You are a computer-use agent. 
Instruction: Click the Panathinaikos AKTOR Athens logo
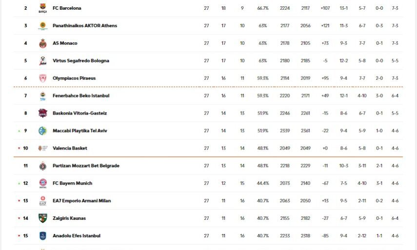(43, 26)
